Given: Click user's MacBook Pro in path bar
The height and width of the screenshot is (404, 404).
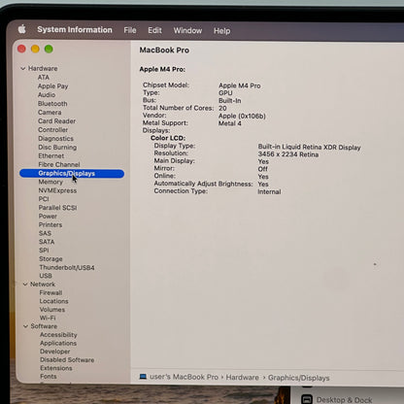Looking at the screenshot, I should pos(184,377).
